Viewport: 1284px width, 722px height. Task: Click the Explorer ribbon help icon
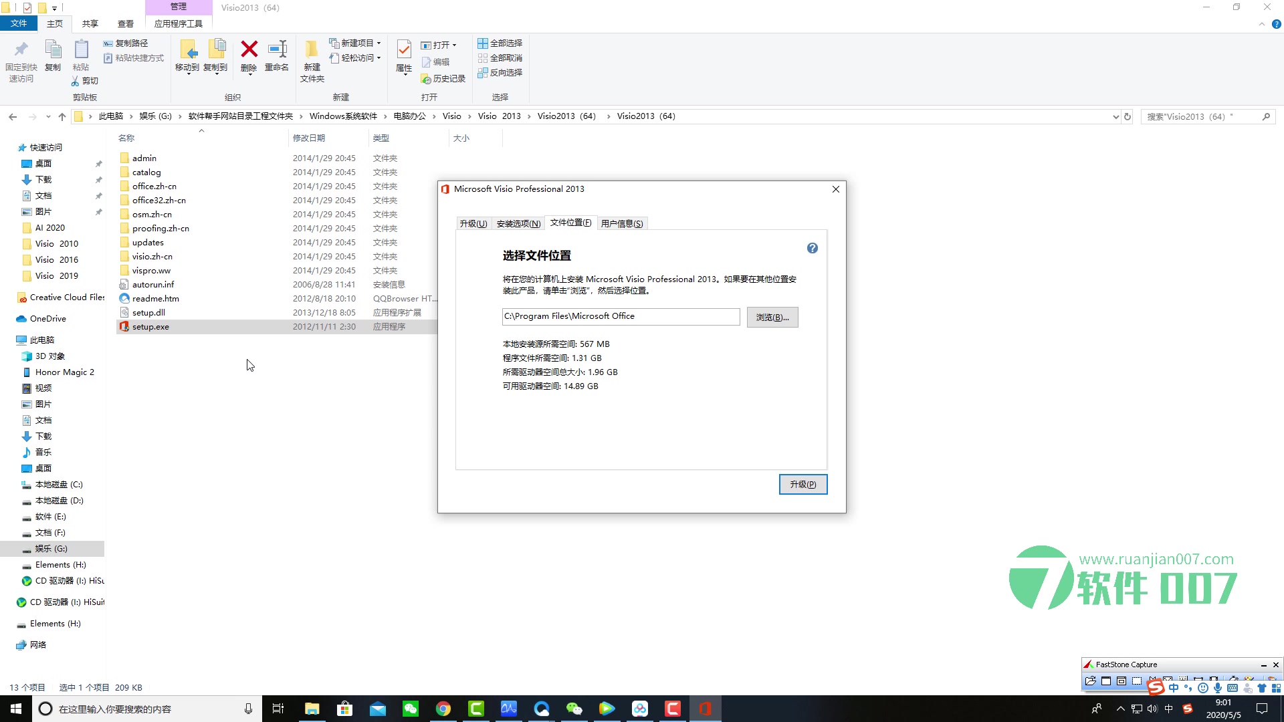[1276, 24]
